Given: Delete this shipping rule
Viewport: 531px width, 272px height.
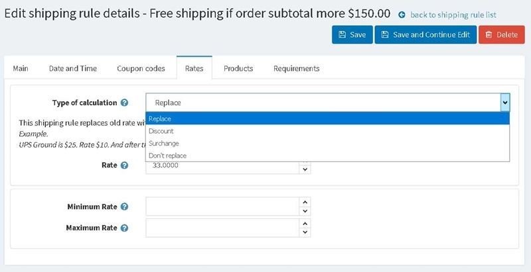Looking at the screenshot, I should 502,34.
